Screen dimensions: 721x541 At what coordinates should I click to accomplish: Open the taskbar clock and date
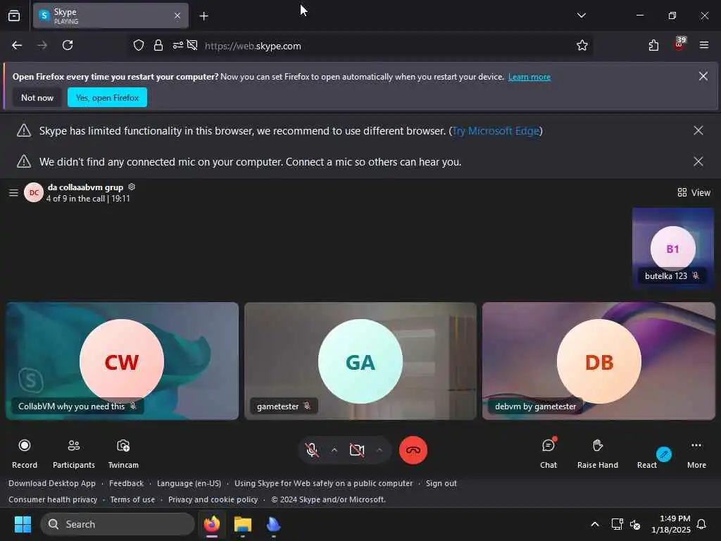pos(671,524)
